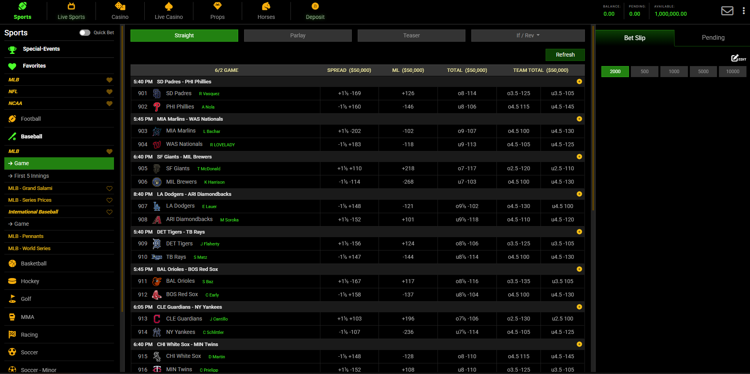The height and width of the screenshot is (374, 750).
Task: Open the messages envelope icon
Action: click(727, 11)
